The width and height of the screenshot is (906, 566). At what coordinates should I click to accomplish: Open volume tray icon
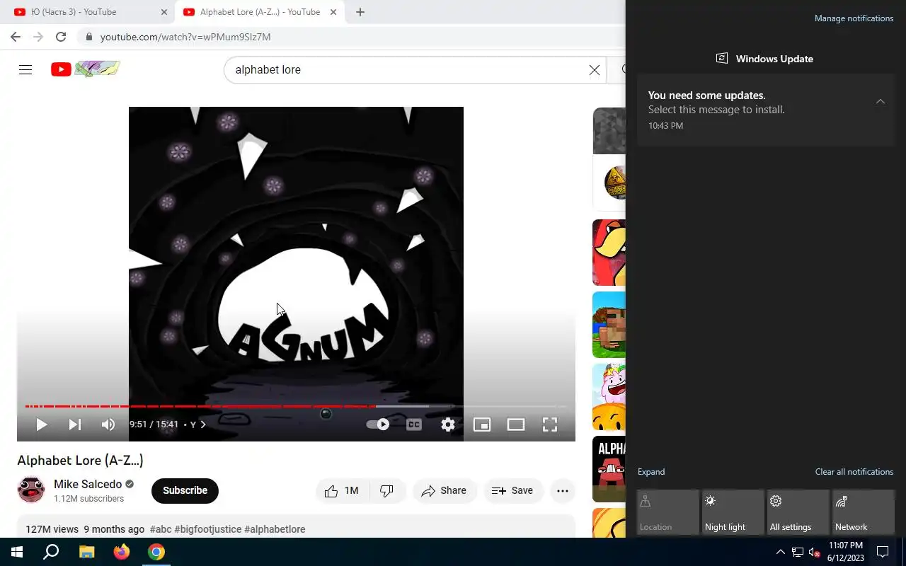[814, 552]
